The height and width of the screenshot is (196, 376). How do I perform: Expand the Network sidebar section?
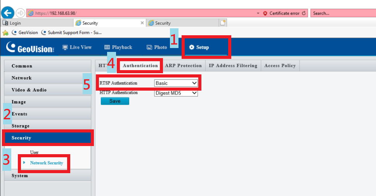pyautogui.click(x=47, y=78)
